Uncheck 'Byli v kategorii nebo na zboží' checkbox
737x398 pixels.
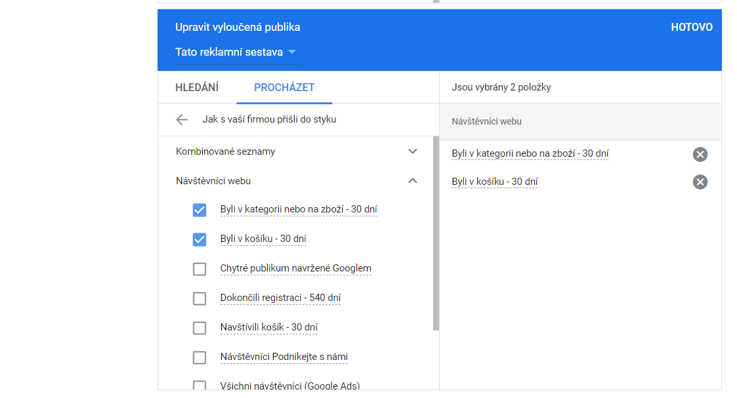point(200,210)
